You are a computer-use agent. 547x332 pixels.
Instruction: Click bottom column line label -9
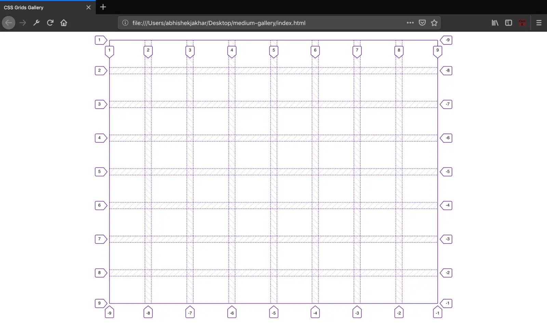click(109, 312)
